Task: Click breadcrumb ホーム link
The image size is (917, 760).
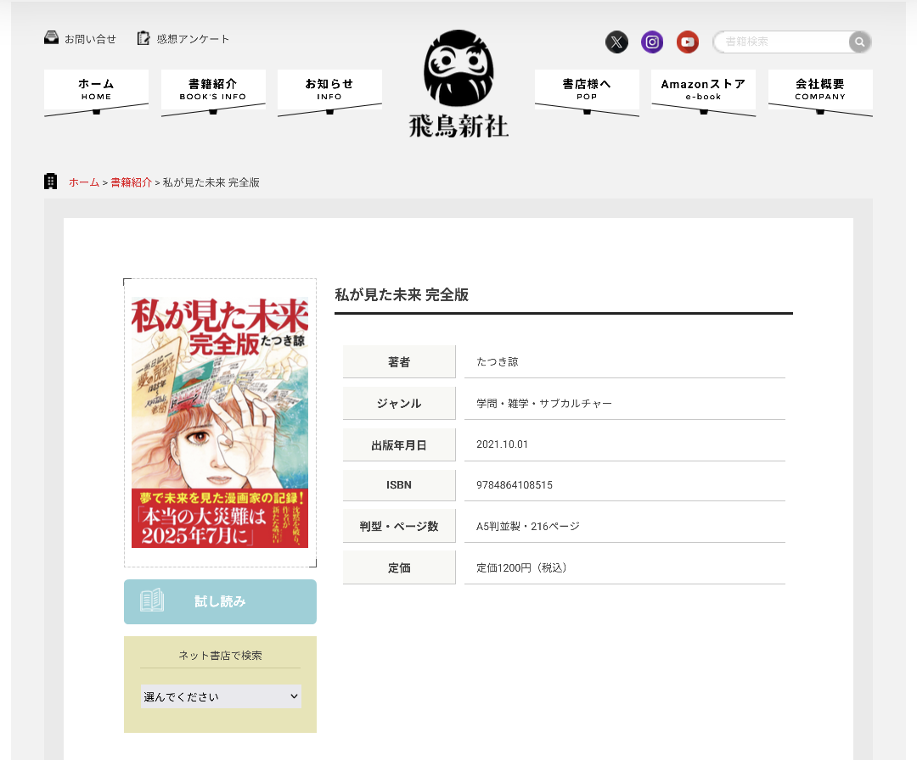Action: (x=84, y=182)
